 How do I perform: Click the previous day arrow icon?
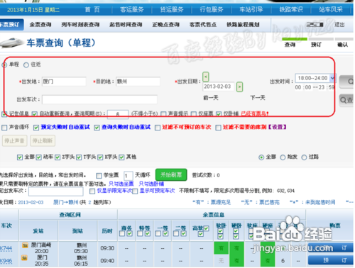206,77
